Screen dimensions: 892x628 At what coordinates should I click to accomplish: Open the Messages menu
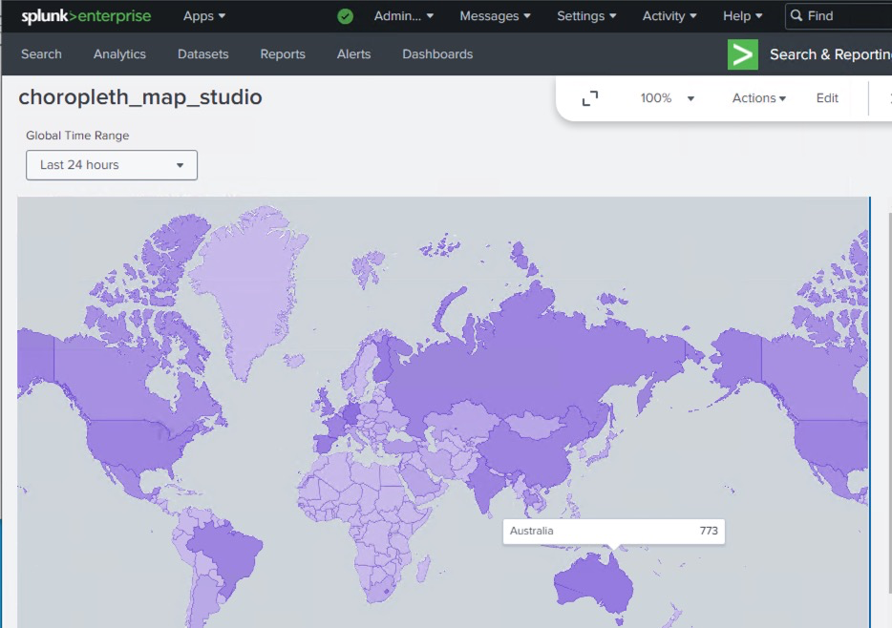click(x=495, y=16)
